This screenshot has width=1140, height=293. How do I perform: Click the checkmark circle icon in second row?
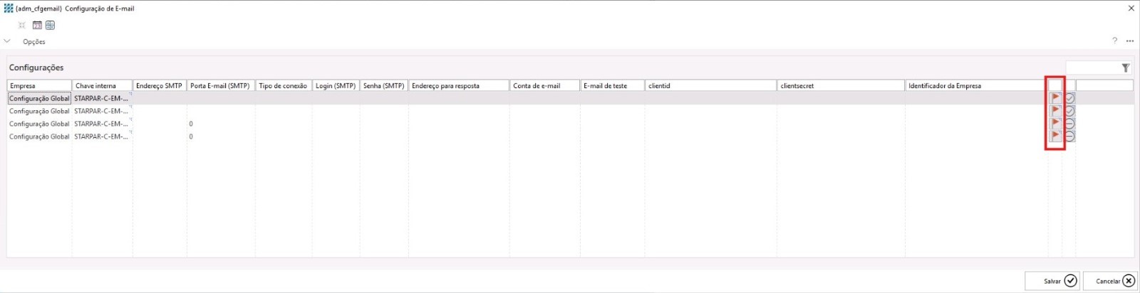tap(1069, 111)
